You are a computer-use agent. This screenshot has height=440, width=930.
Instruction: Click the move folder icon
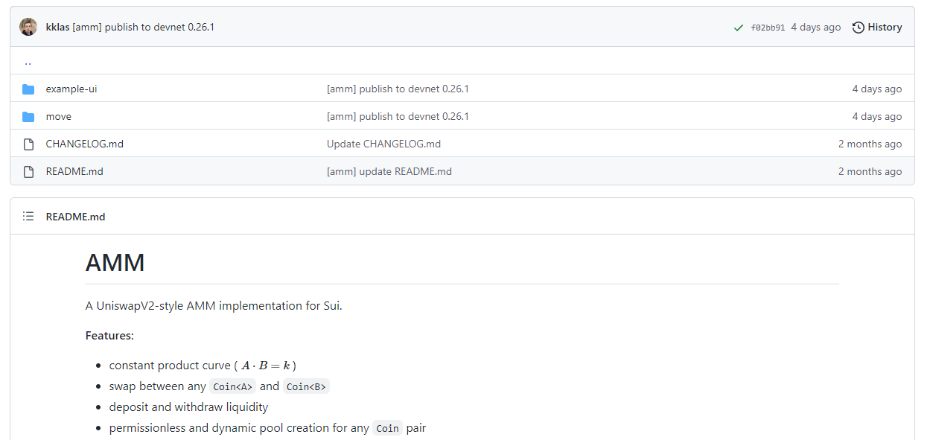click(28, 117)
